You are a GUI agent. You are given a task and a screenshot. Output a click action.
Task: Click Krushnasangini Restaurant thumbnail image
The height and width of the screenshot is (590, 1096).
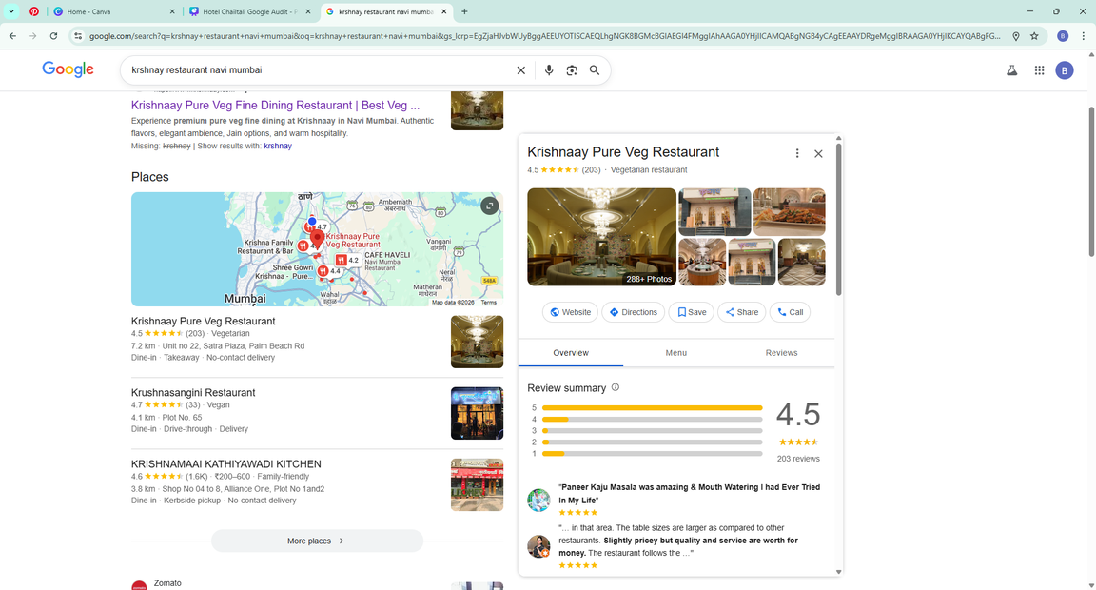tap(477, 413)
